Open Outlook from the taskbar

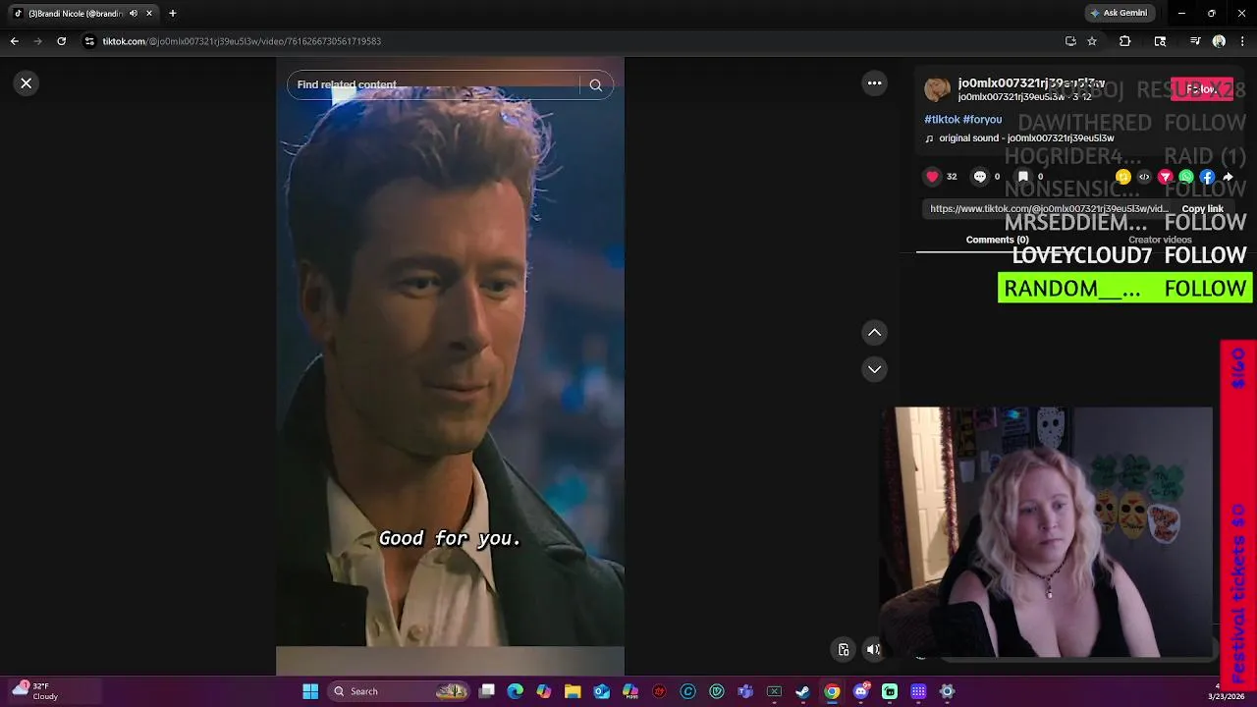(x=602, y=691)
